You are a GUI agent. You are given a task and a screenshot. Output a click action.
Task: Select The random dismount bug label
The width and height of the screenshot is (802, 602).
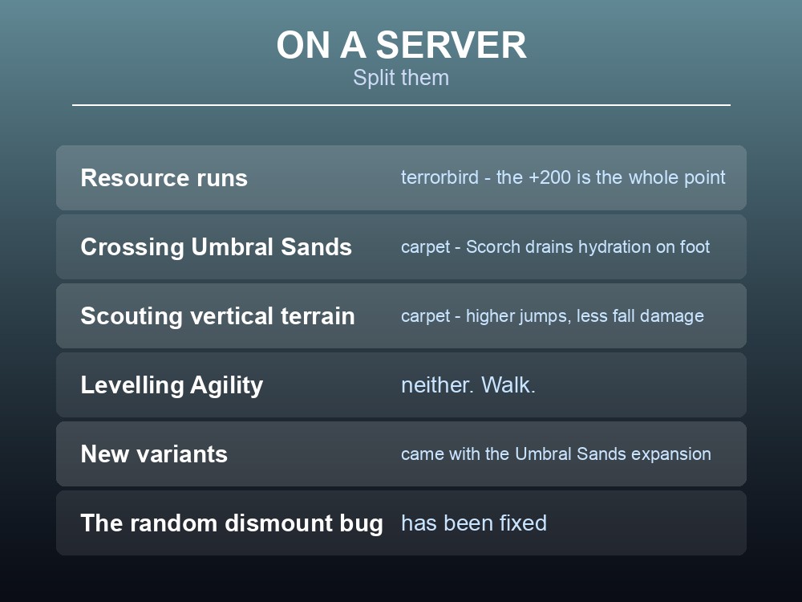[232, 523]
